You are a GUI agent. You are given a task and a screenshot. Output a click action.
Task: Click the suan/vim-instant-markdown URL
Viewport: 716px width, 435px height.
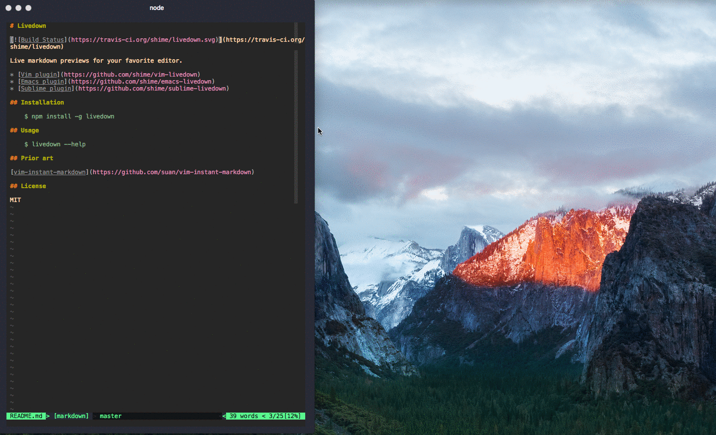tap(172, 172)
